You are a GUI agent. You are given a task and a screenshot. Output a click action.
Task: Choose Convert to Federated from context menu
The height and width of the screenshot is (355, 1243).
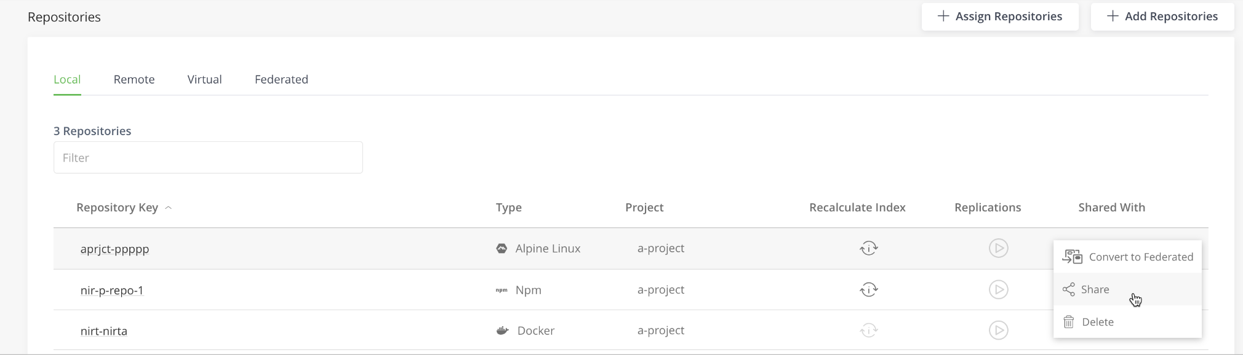click(x=1127, y=257)
